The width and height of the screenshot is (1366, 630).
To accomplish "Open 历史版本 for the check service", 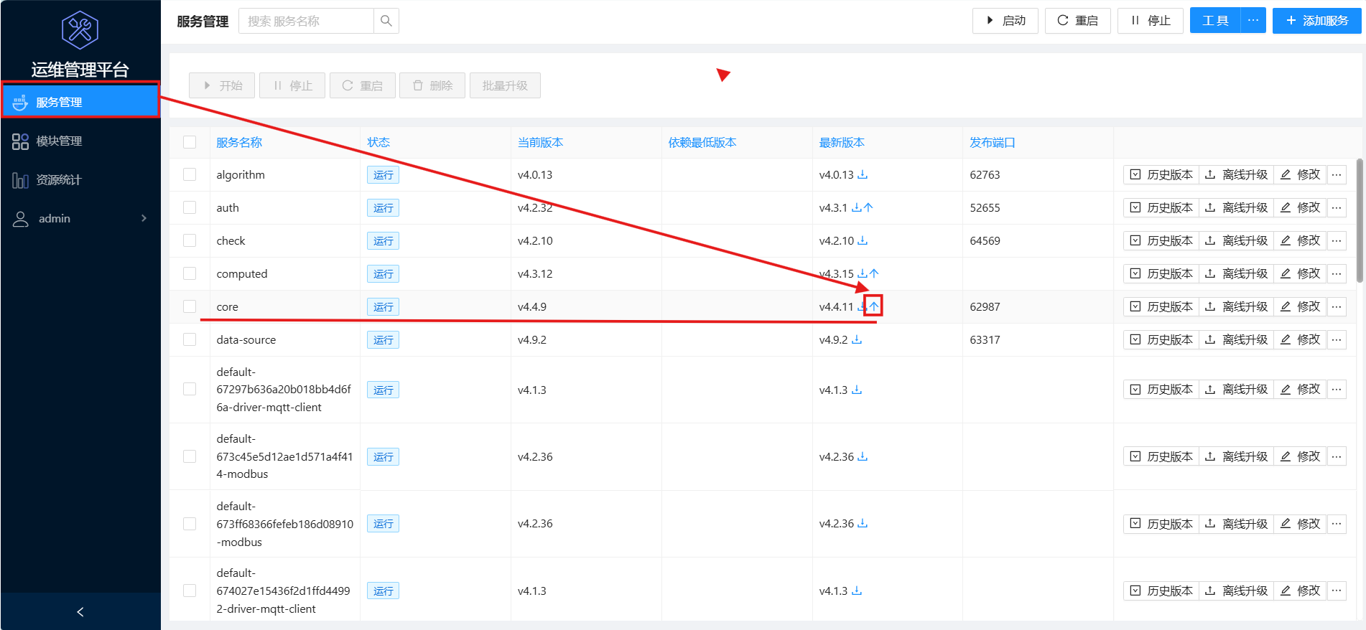I will point(1161,240).
